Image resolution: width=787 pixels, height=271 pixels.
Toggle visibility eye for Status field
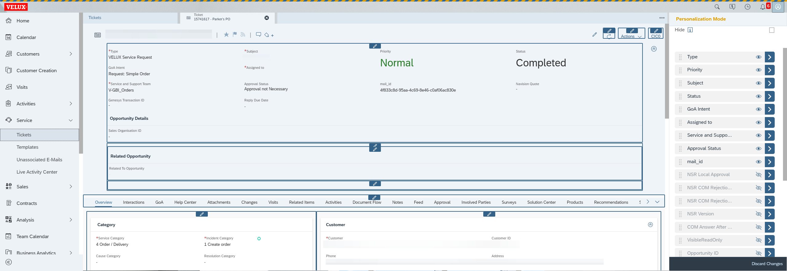pos(758,96)
